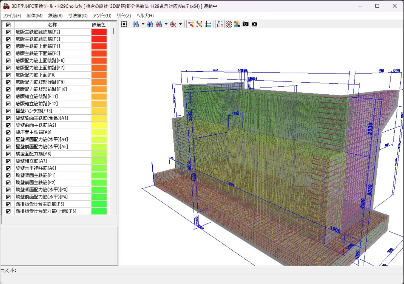Image resolution: width=404 pixels, height=284 pixels.
Task: Toggle the header select-all checkbox
Action: (x=8, y=25)
